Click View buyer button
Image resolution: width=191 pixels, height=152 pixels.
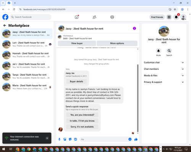[x=77, y=43]
